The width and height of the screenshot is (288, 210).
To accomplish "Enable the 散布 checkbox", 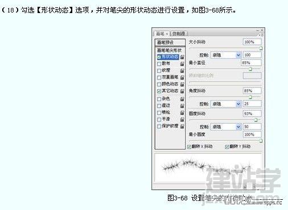I will 159,64.
